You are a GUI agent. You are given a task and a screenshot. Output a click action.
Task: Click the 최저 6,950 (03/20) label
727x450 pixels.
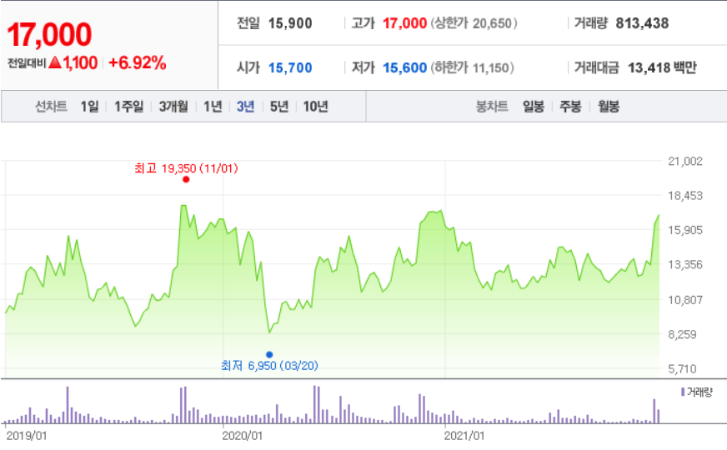click(x=269, y=366)
